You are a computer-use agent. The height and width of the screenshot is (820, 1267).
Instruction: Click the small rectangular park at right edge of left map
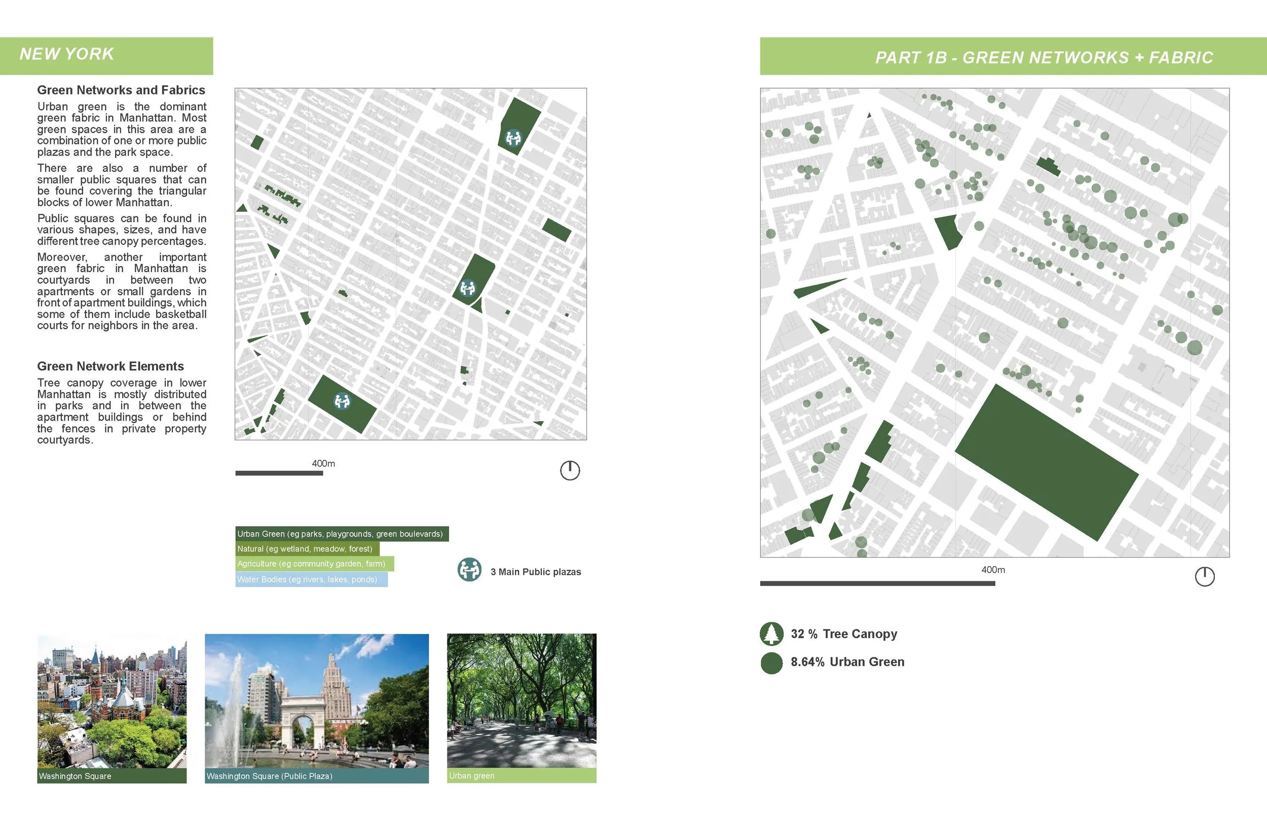click(556, 230)
